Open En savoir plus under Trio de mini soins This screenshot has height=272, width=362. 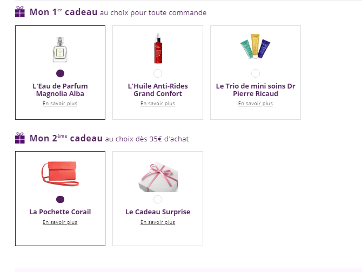click(x=256, y=104)
